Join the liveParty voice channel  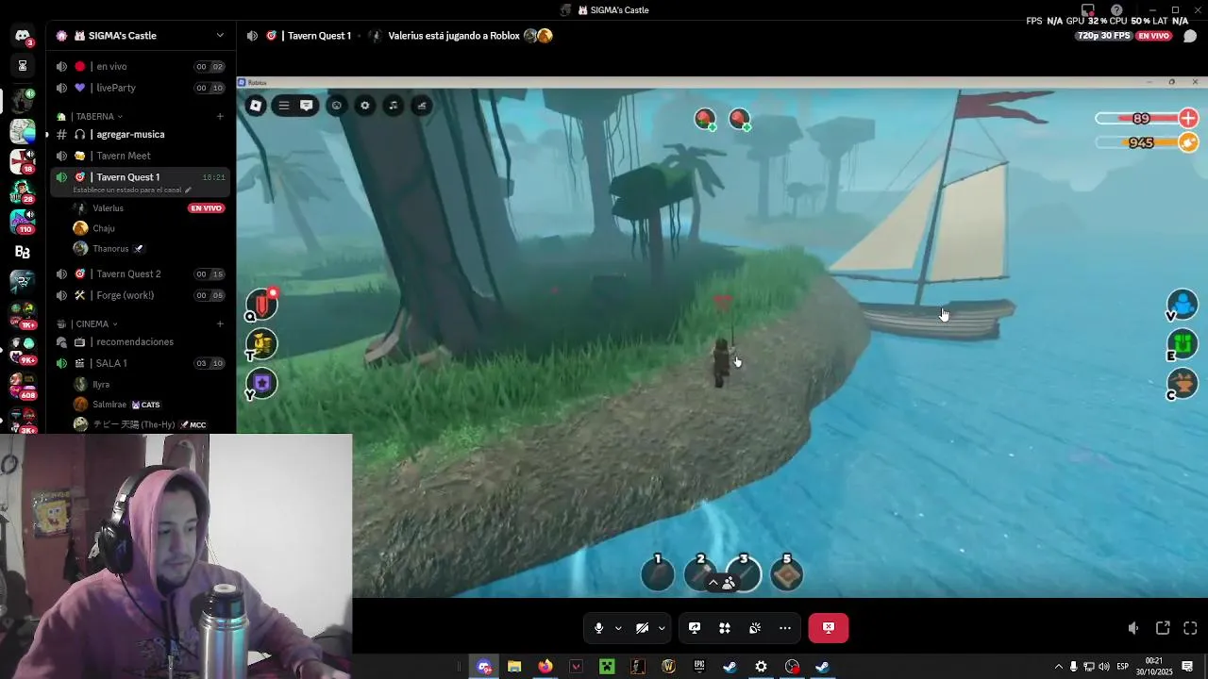tap(141, 88)
